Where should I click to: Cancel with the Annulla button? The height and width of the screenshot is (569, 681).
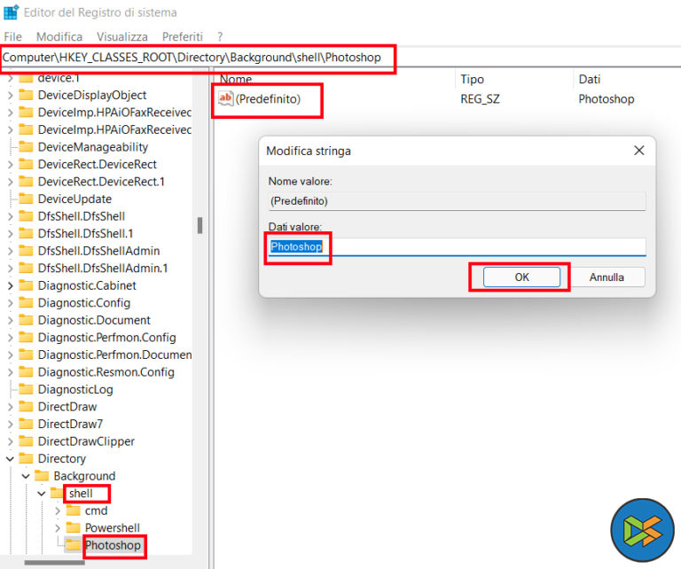tap(607, 277)
